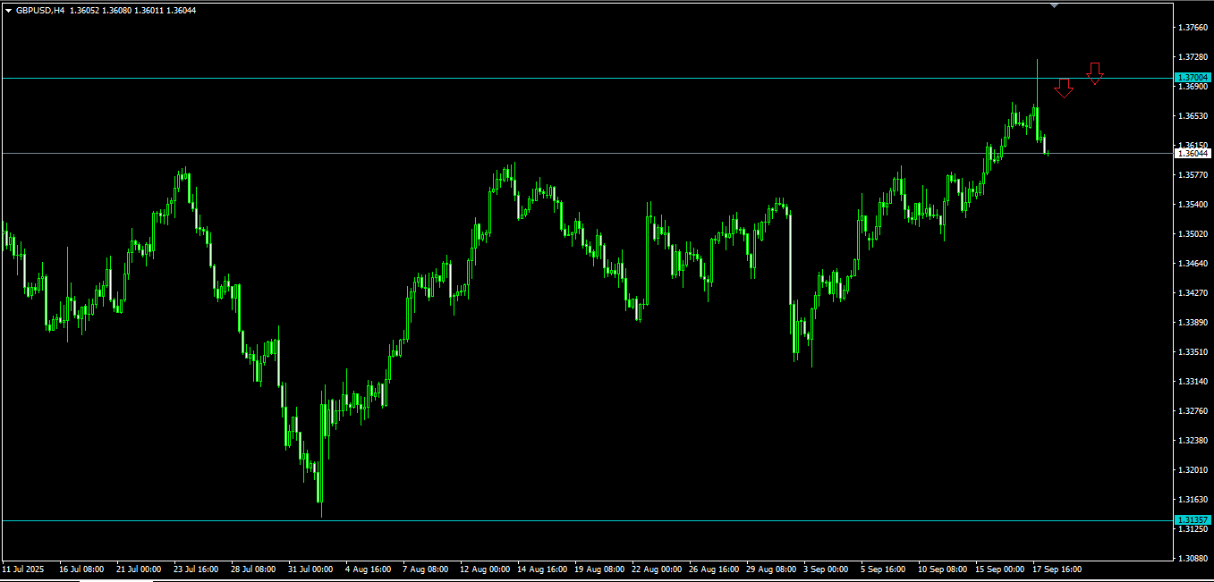Click the 22 Aug 00:00 time label
This screenshot has height=582, width=1214.
[656, 569]
